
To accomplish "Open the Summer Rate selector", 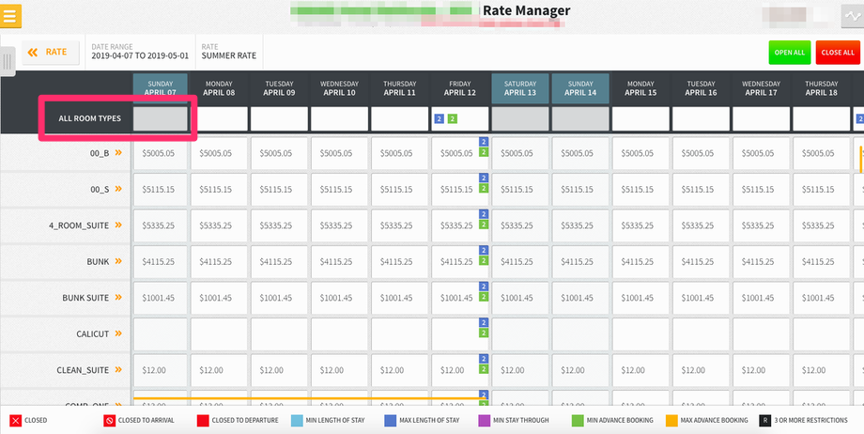I will click(228, 52).
